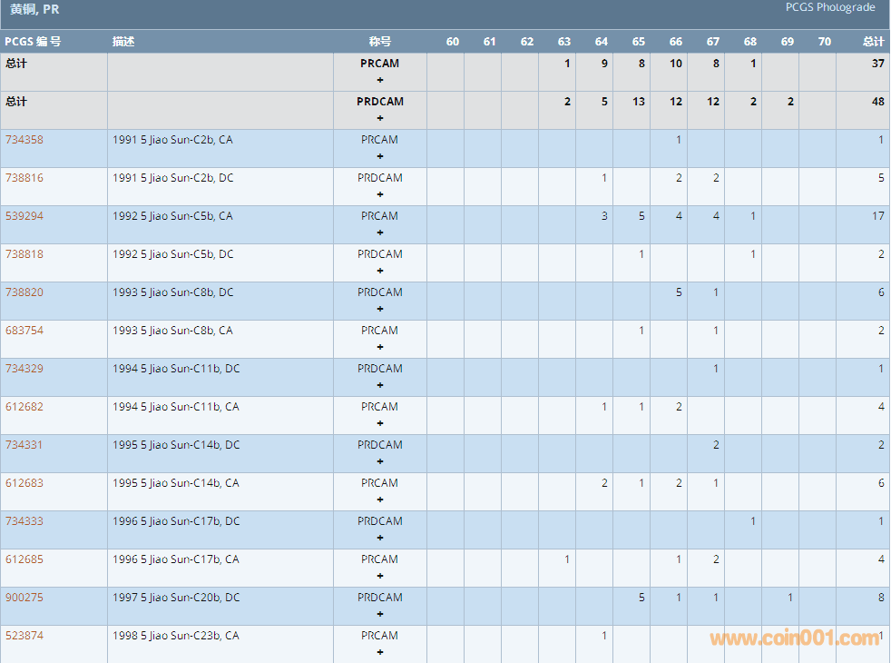Click grade 66 count 5 for 738820 row

[x=678, y=292]
